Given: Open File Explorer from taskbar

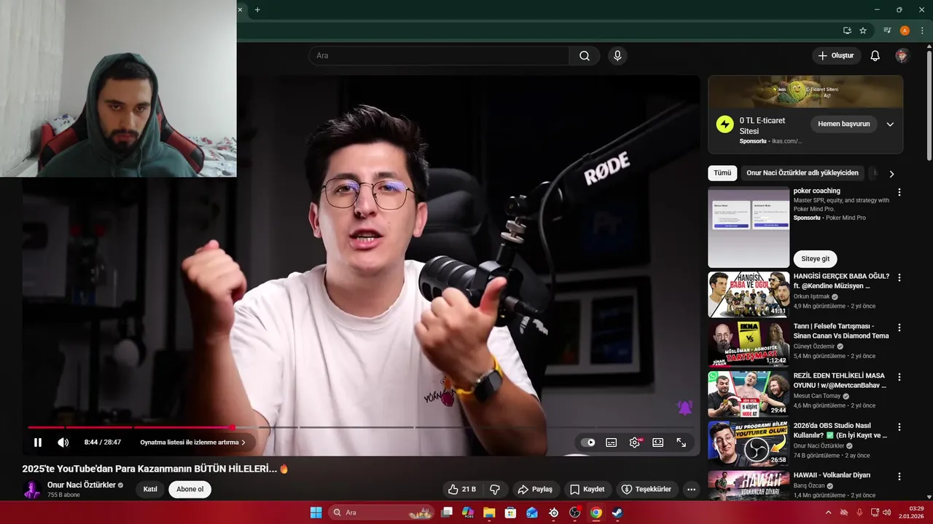Looking at the screenshot, I should pos(489,512).
